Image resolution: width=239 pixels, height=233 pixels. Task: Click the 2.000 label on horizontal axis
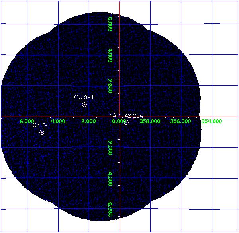pos(88,121)
